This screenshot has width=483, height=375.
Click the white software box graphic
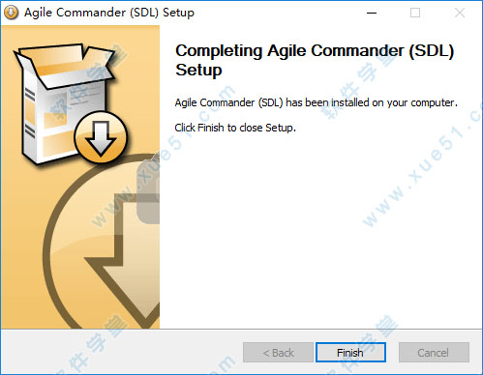pos(65,103)
